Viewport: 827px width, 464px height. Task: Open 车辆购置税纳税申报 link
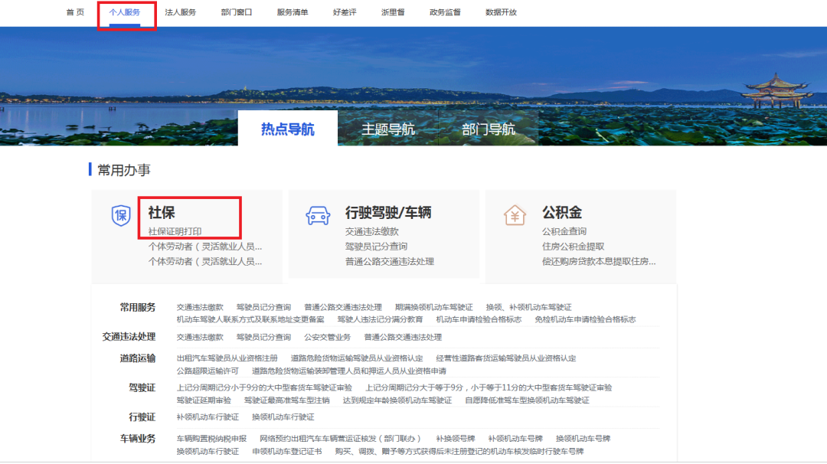tap(211, 439)
